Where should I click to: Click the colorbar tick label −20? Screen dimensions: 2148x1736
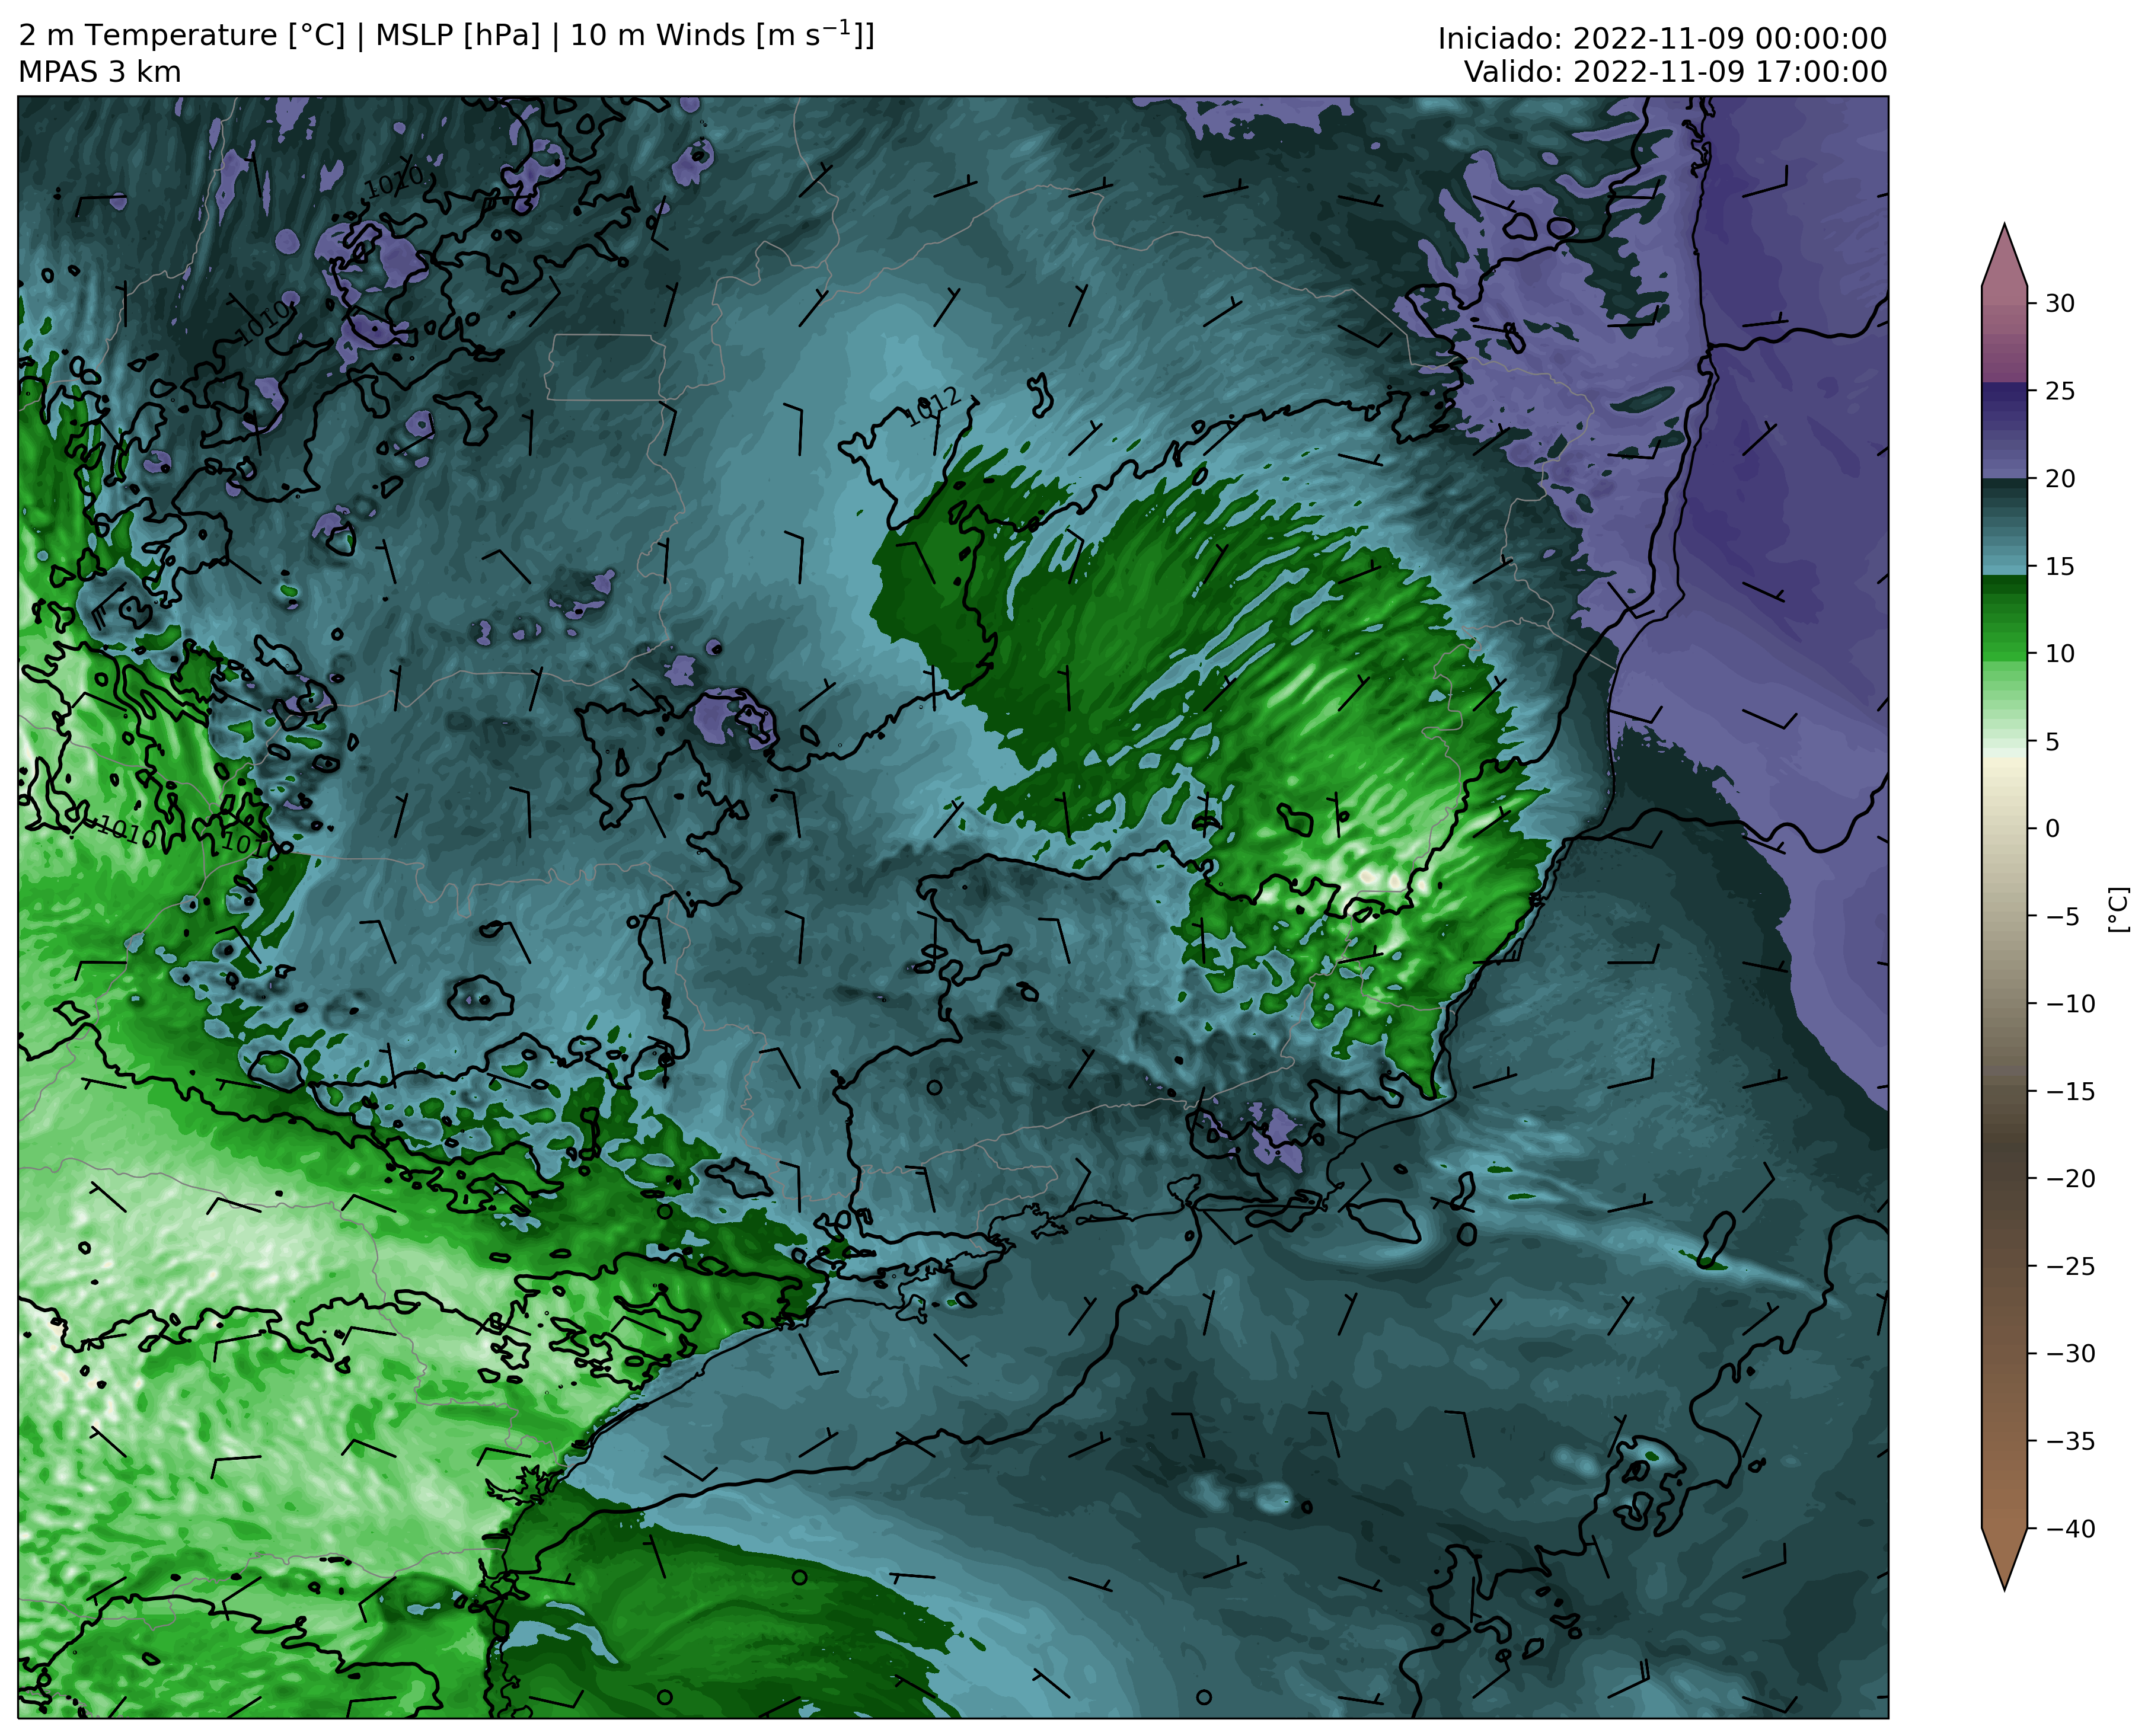(2069, 1178)
